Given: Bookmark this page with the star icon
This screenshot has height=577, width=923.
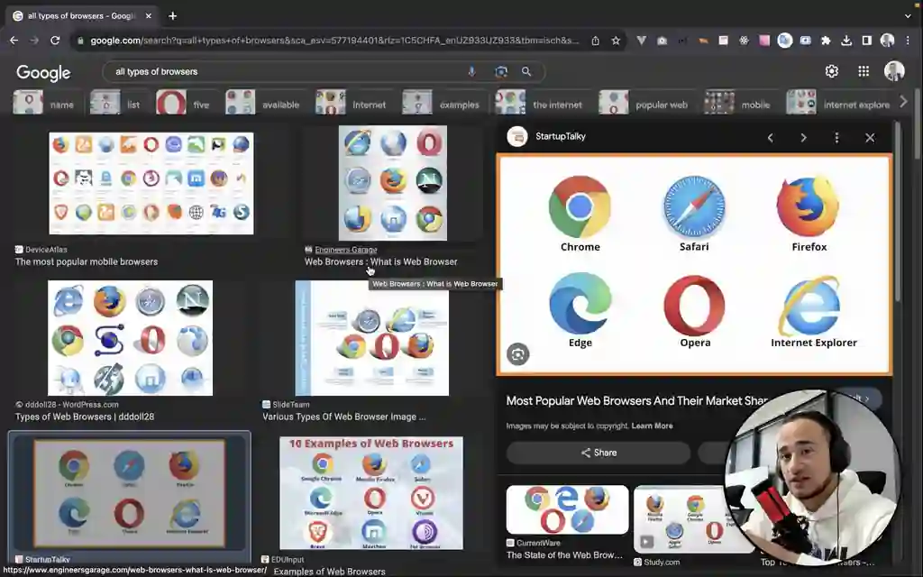Looking at the screenshot, I should 616,41.
